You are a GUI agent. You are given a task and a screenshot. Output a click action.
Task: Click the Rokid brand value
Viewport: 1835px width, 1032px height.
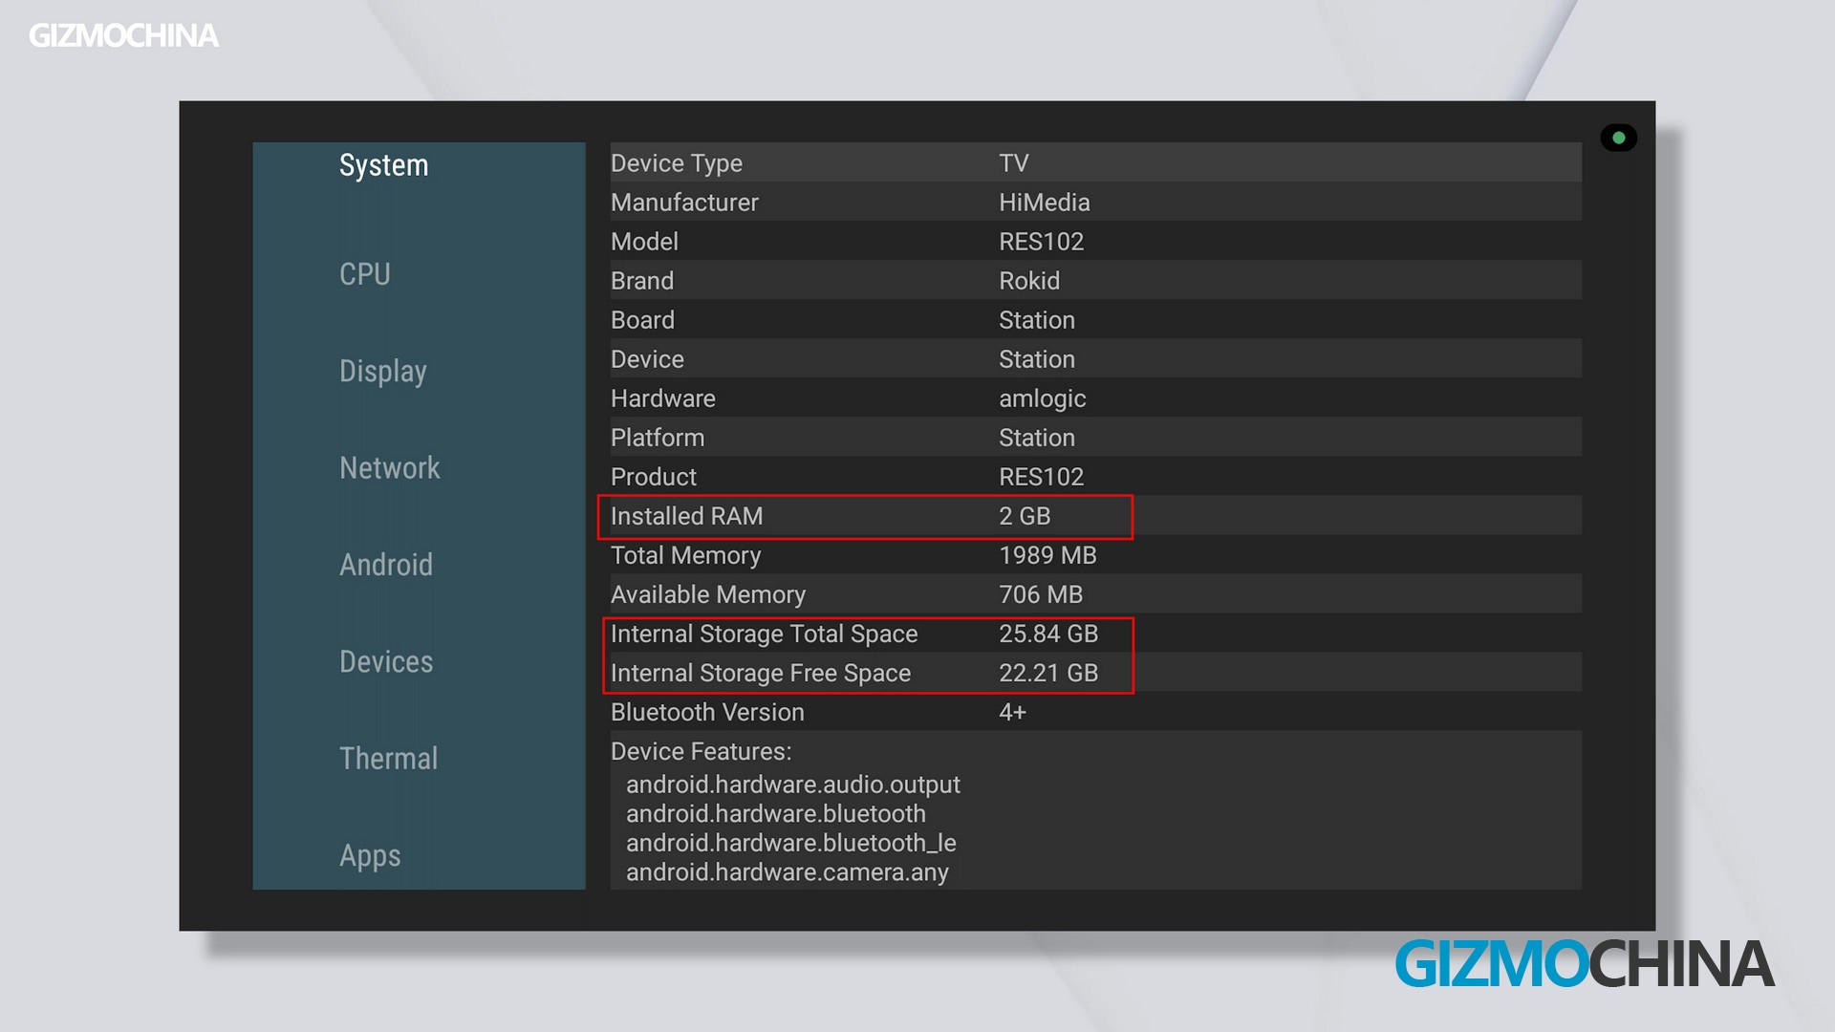1029,281
